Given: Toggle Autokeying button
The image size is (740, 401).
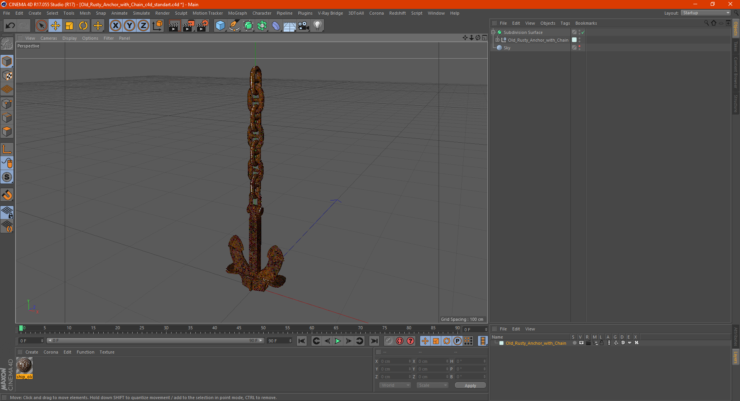Looking at the screenshot, I should click(400, 341).
